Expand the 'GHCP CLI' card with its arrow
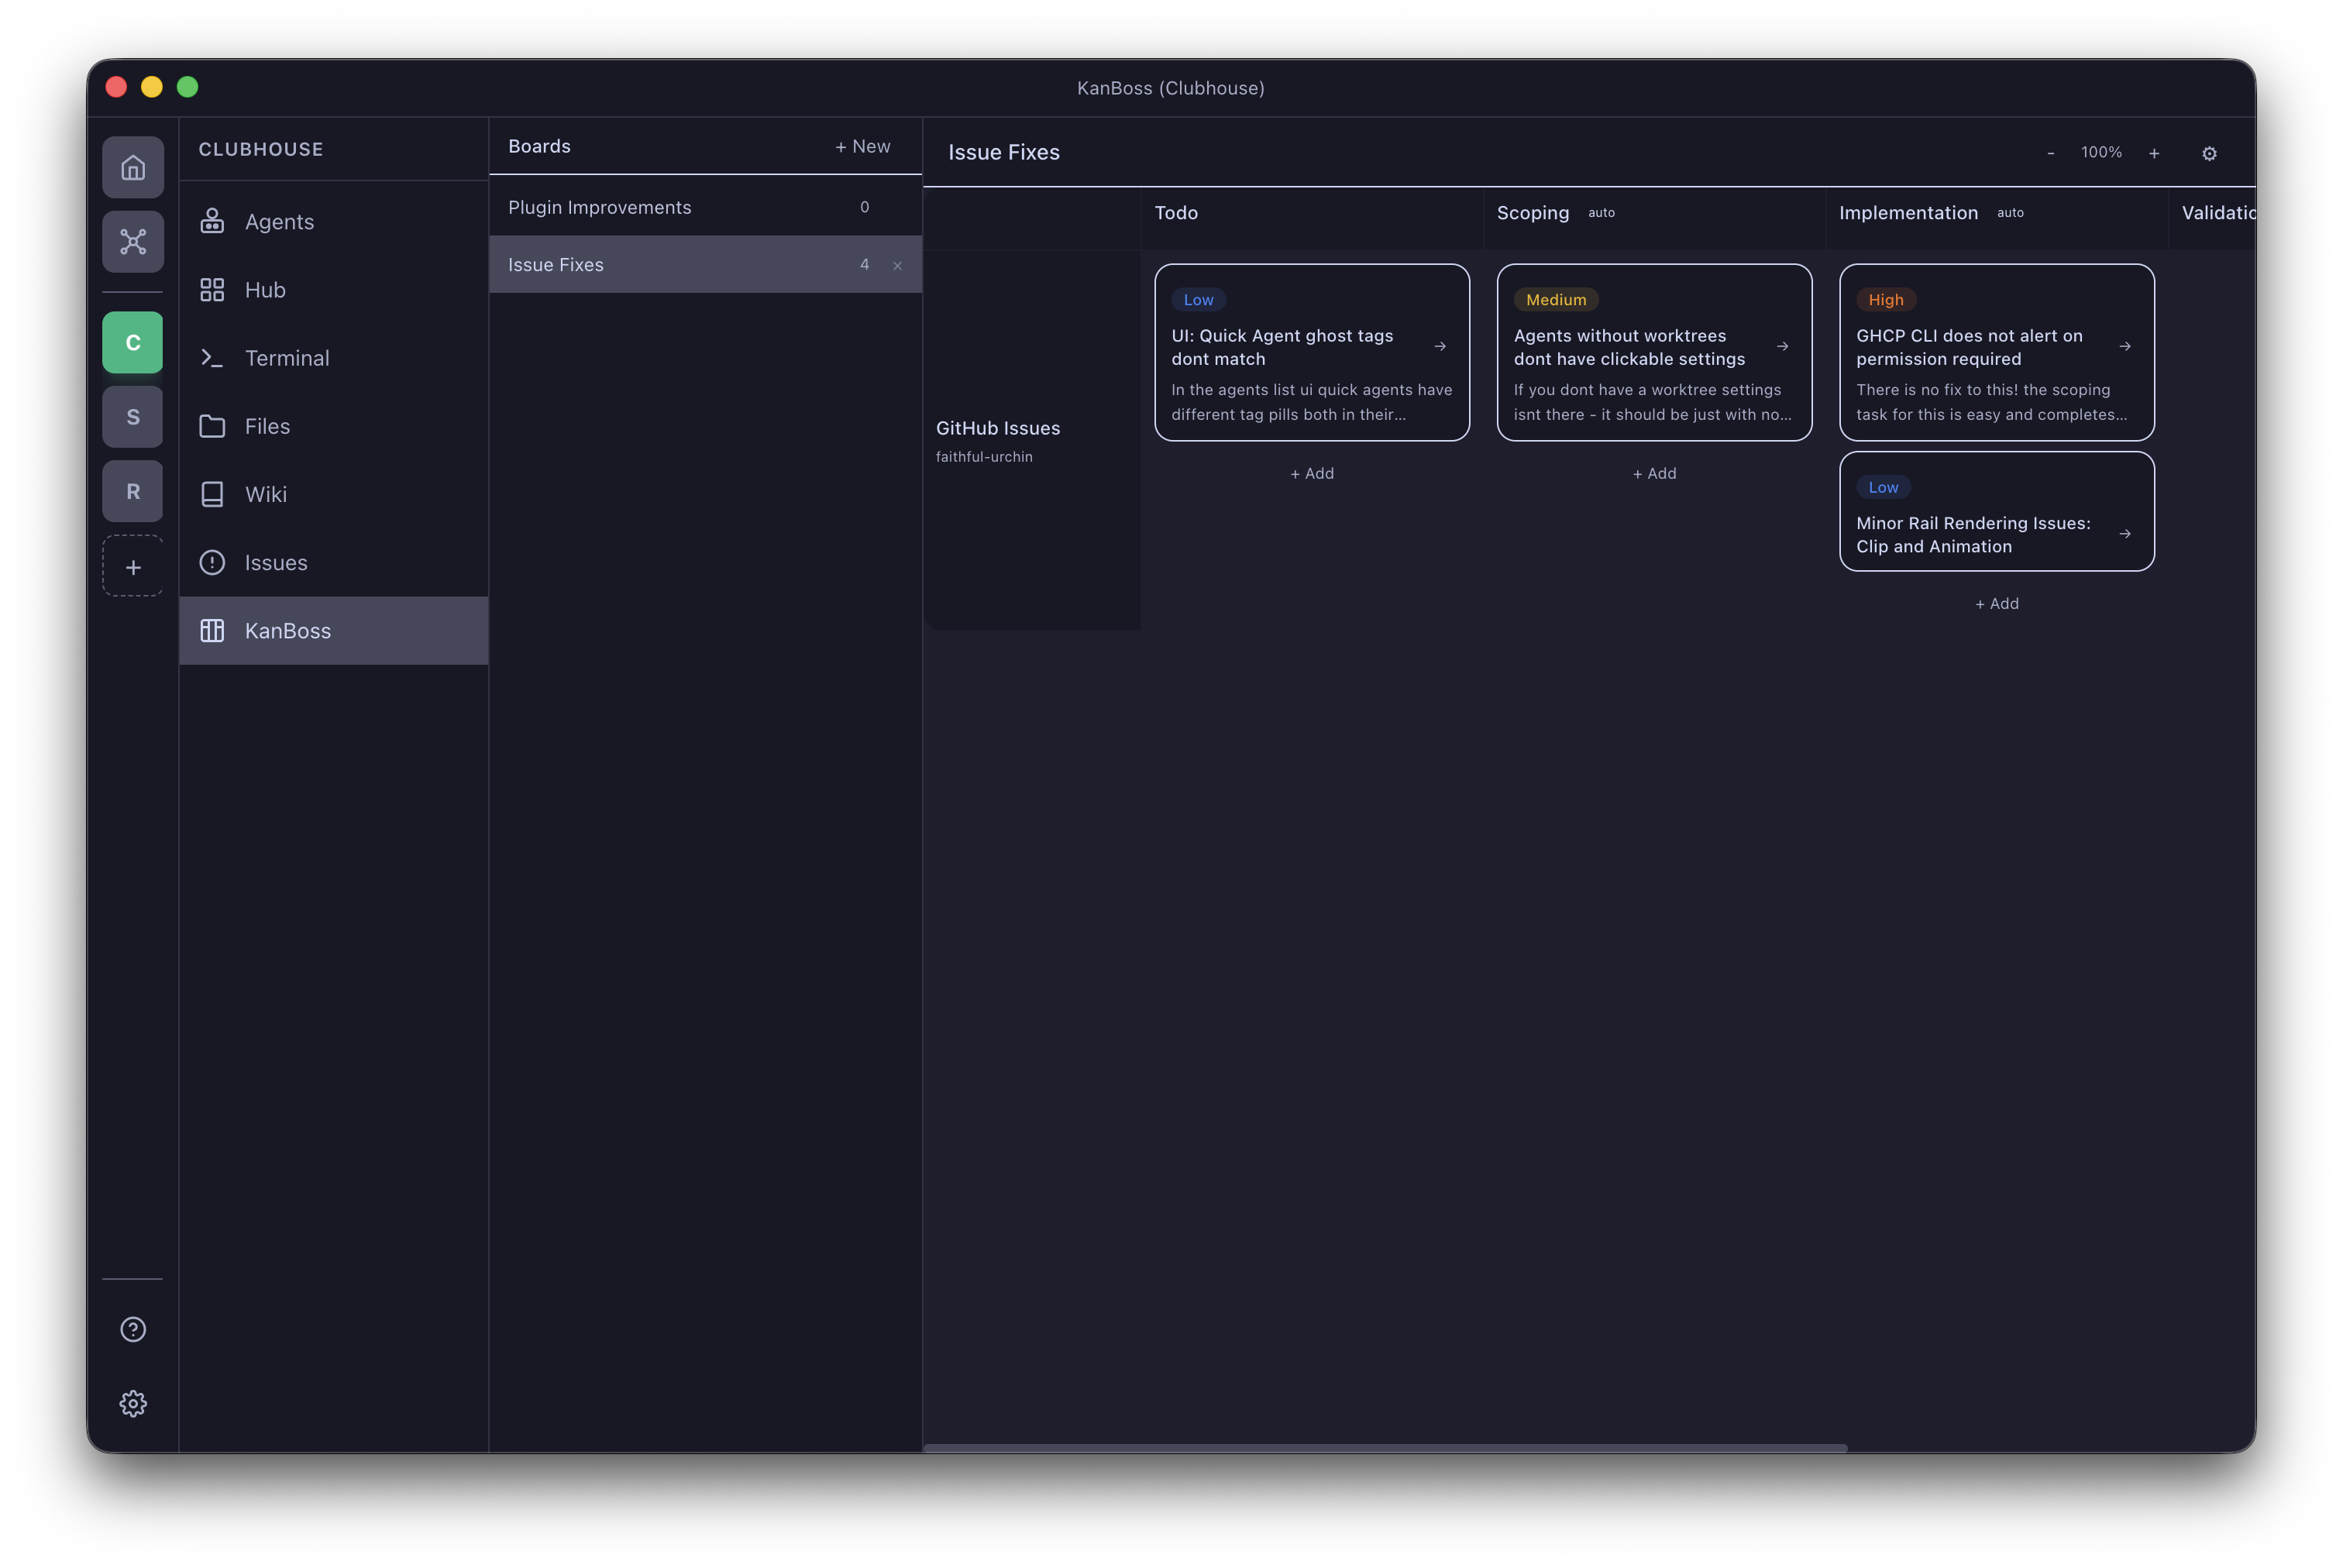The image size is (2343, 1568). point(2126,346)
